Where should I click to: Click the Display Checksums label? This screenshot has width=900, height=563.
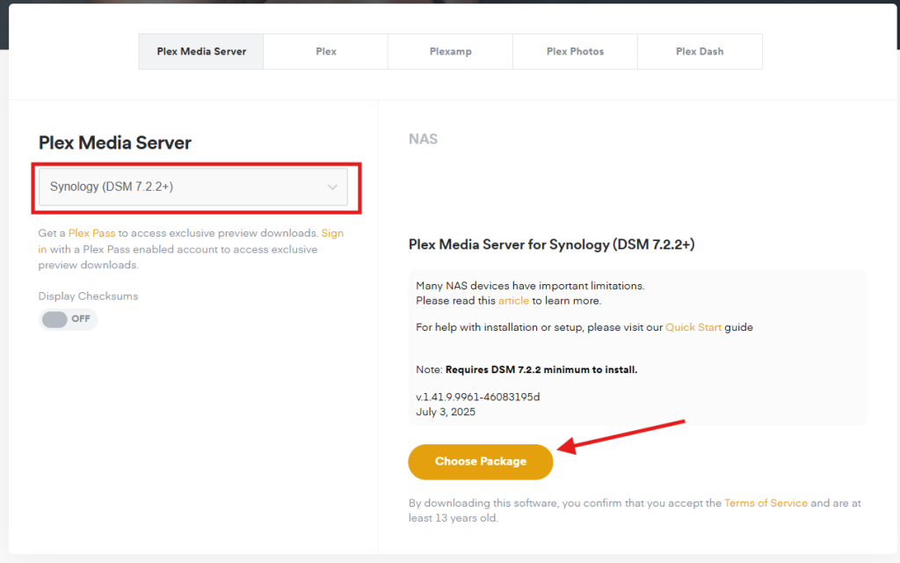click(89, 296)
